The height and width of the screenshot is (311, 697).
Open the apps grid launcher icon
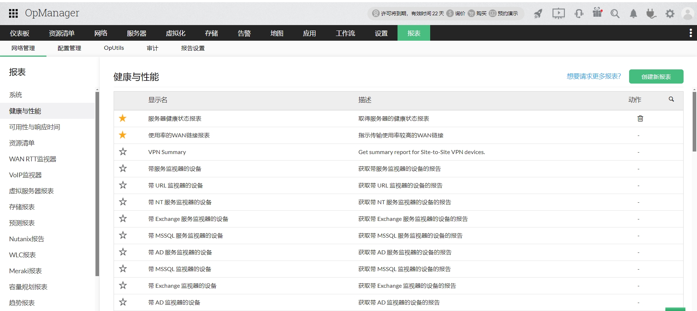pyautogui.click(x=13, y=13)
